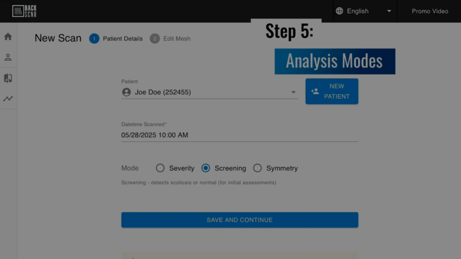Click the Joe Doe (252455) patient field

coord(209,92)
